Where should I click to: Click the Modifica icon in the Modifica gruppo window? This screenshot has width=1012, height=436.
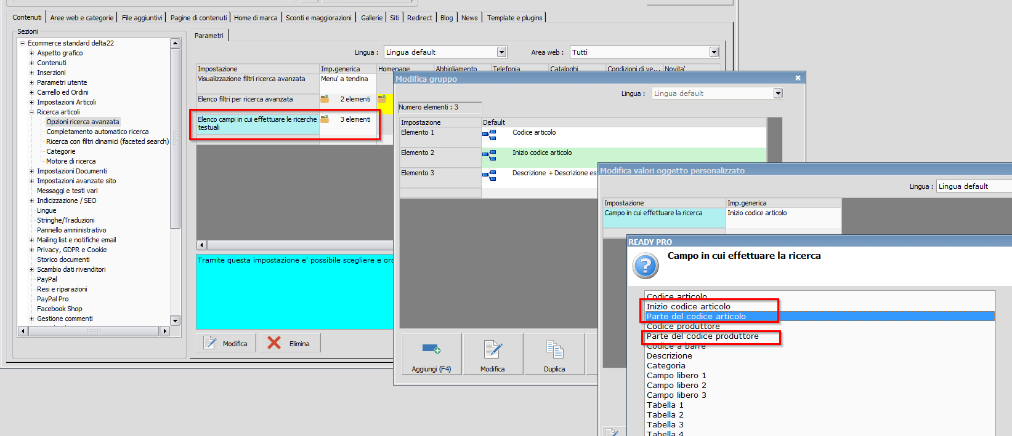coord(493,349)
